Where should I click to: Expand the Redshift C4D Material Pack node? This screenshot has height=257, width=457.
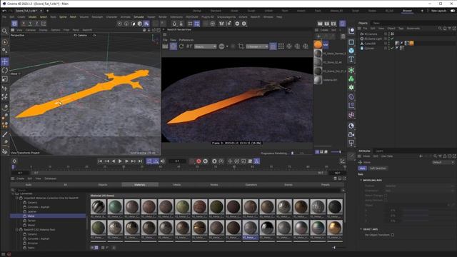(x=17, y=230)
